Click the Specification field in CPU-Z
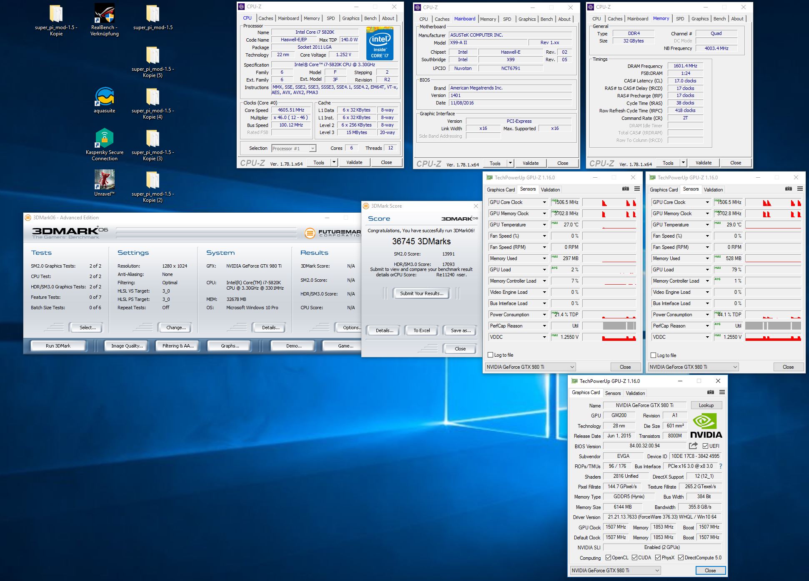This screenshot has height=581, width=809. (x=334, y=65)
